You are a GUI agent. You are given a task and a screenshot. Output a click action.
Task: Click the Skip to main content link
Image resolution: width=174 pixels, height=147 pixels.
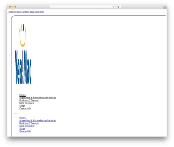pyautogui.click(x=19, y=12)
